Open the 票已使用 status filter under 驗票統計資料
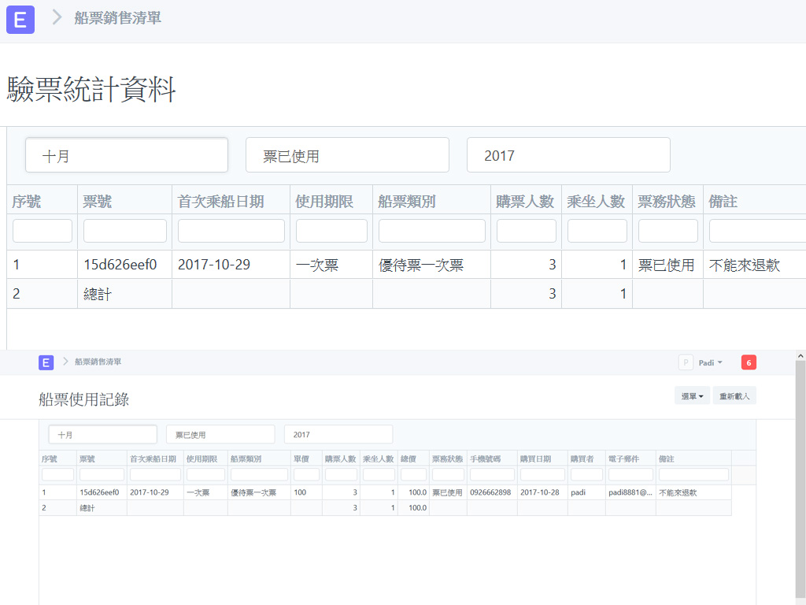Screen dimensions: 806x605 pos(347,156)
